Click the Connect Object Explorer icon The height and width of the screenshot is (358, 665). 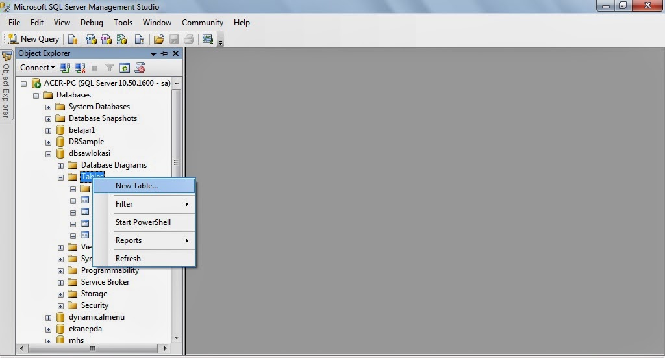tap(65, 68)
